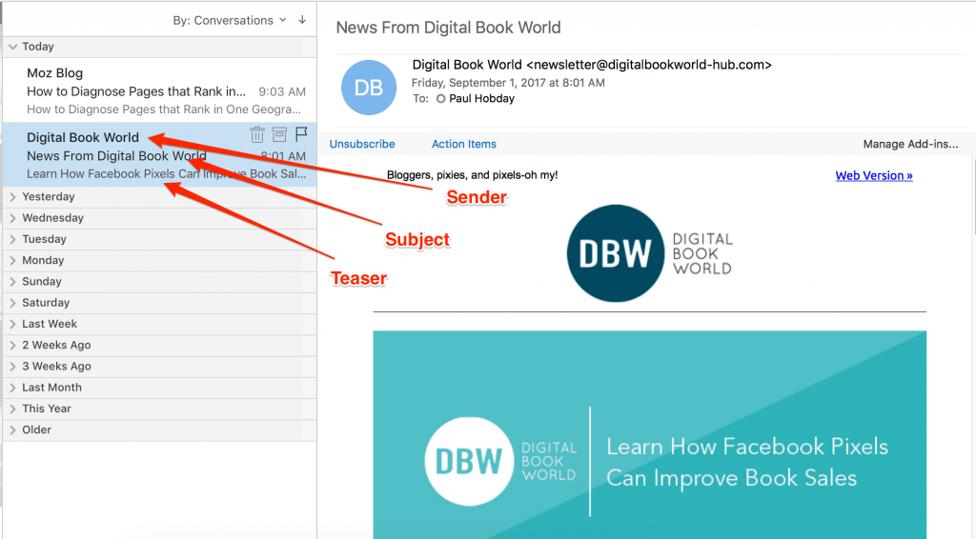Expand the Tuesday group

12,239
